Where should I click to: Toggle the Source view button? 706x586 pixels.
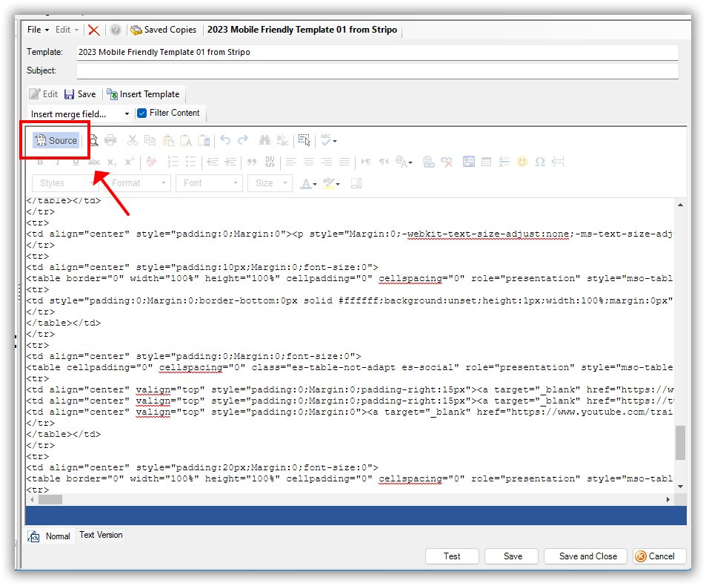point(56,141)
